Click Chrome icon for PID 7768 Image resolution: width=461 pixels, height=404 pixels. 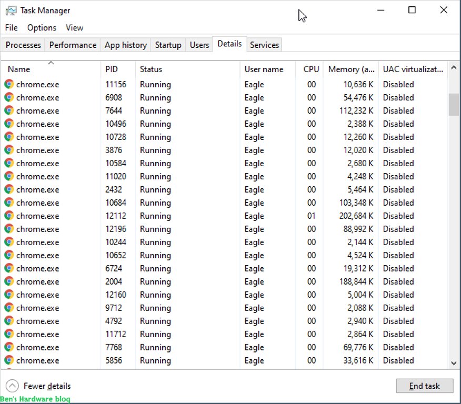[9, 347]
